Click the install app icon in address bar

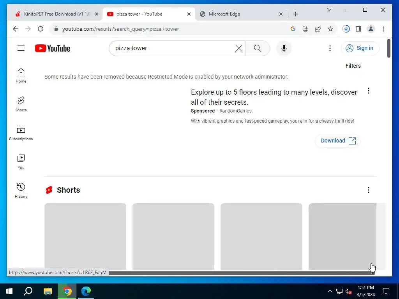(x=305, y=29)
